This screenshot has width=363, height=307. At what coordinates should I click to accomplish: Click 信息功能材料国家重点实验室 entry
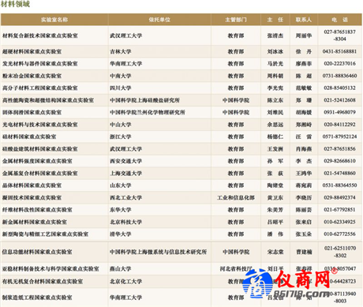[x=37, y=252]
